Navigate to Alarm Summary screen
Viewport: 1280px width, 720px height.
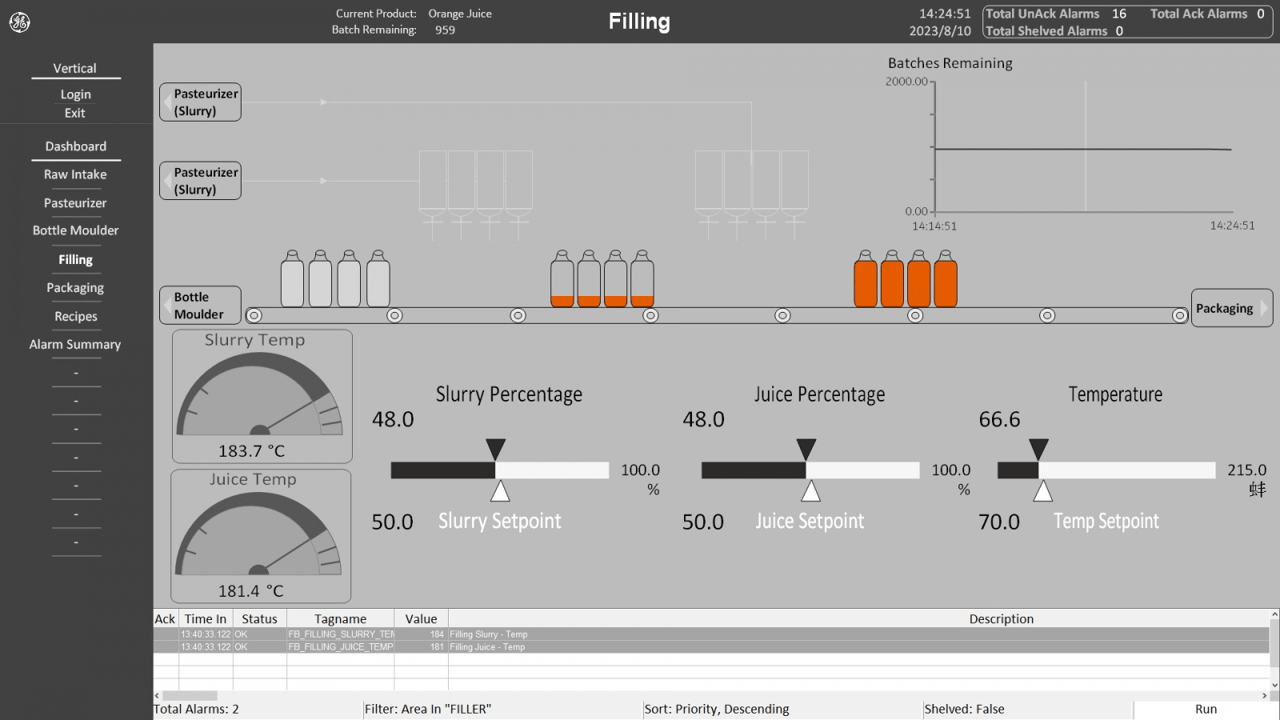75,345
